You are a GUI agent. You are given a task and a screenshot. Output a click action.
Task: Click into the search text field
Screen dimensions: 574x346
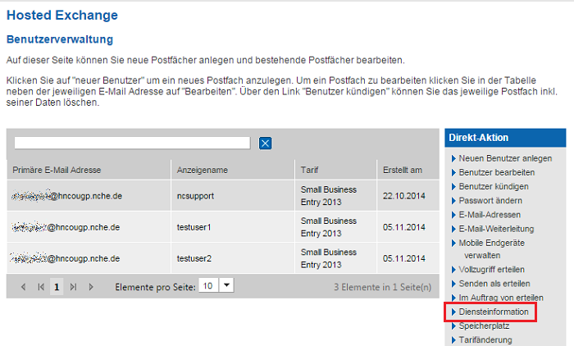(x=132, y=143)
